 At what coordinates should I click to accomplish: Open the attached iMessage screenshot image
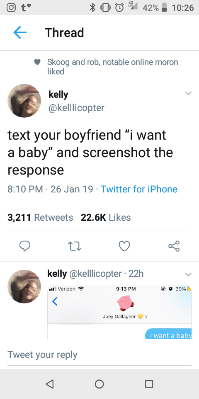(x=119, y=312)
